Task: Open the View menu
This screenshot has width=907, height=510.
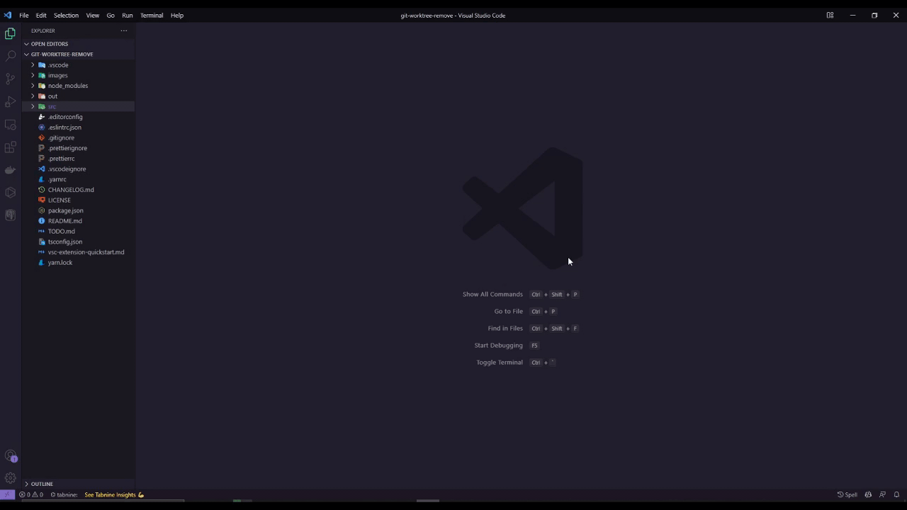Action: click(93, 15)
